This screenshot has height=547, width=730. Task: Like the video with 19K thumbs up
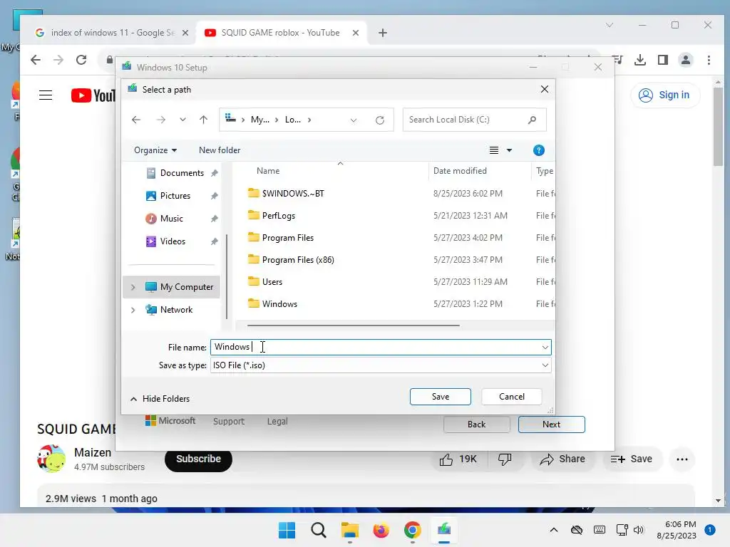(458, 459)
